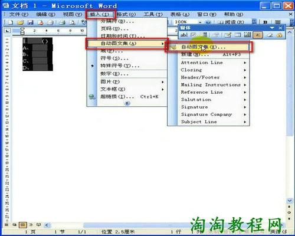295x236 pixels.
Task: Toggle Protect Form lock icon
Action: click(x=279, y=35)
